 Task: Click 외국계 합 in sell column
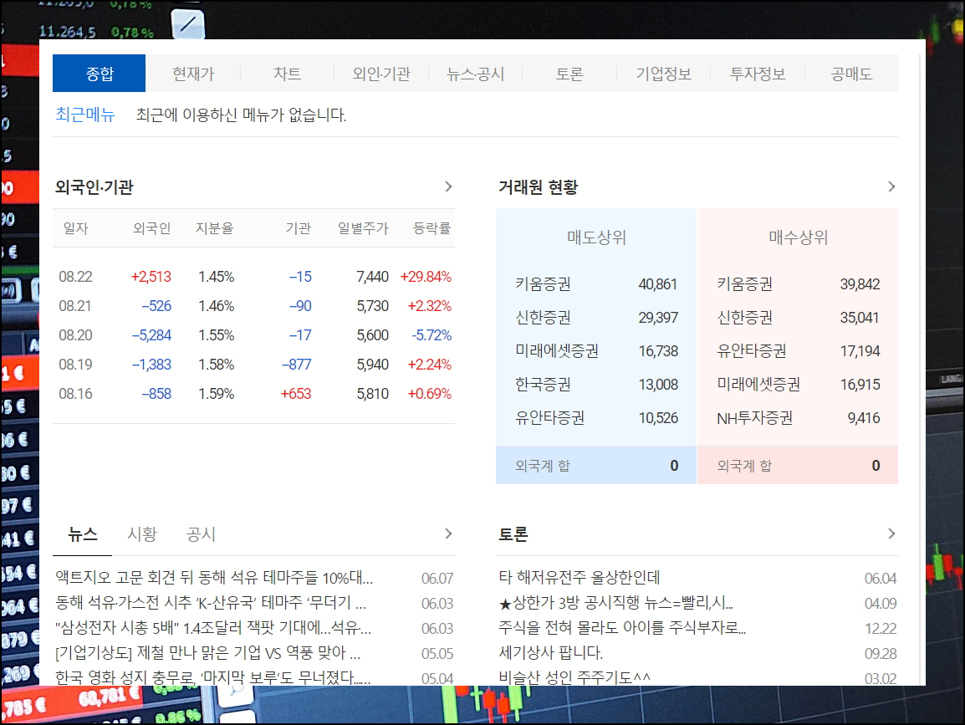pos(542,466)
